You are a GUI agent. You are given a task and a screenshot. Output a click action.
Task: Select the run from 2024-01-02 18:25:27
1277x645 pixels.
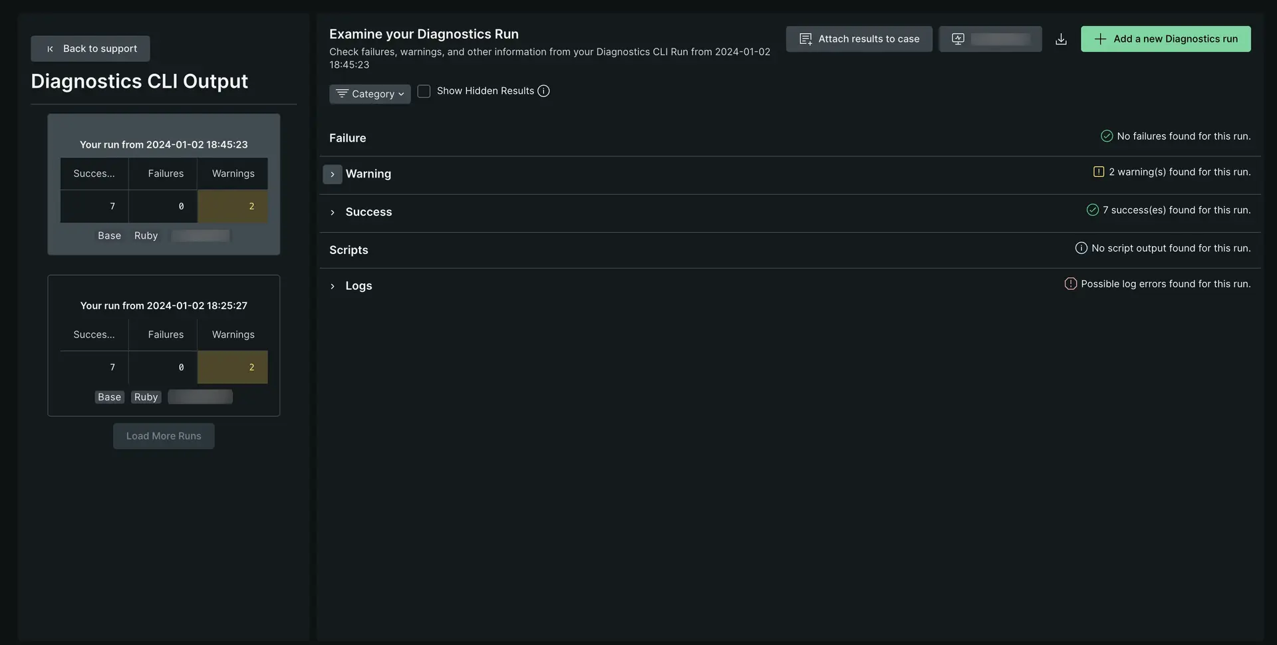[164, 306]
